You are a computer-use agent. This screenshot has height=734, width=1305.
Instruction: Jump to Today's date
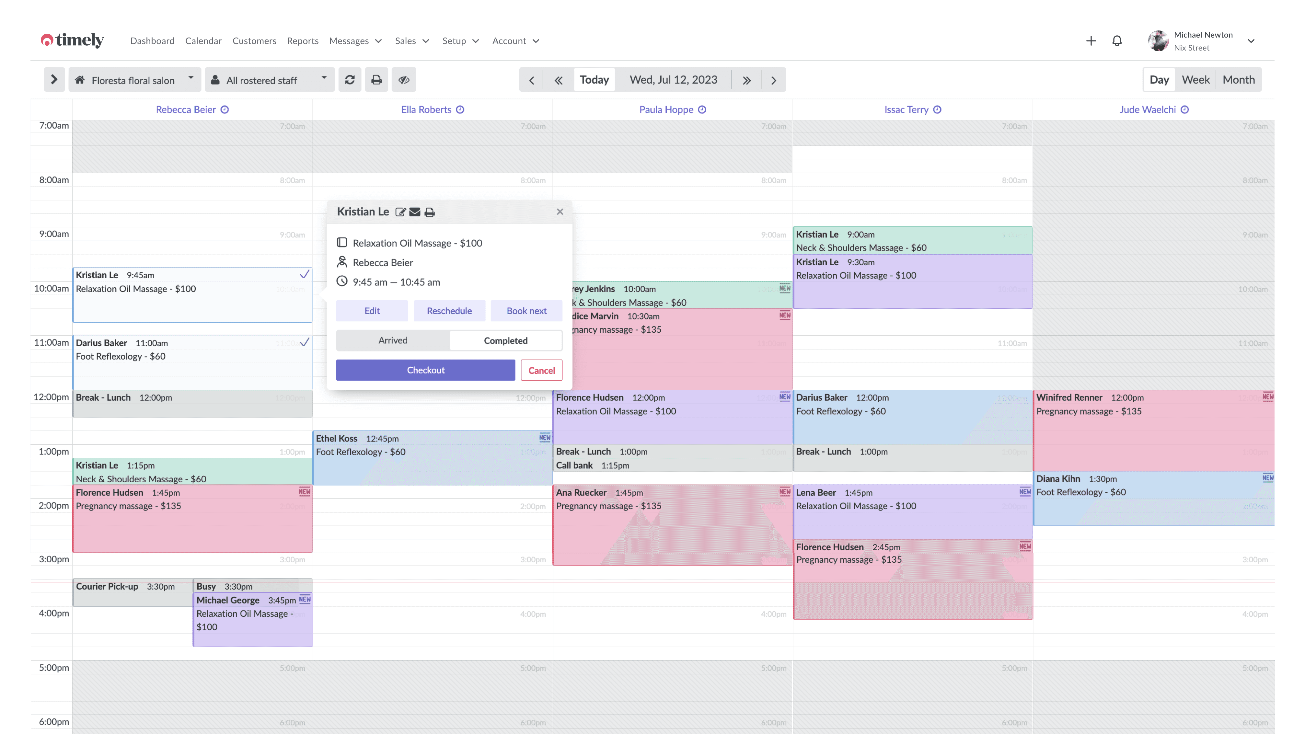594,80
